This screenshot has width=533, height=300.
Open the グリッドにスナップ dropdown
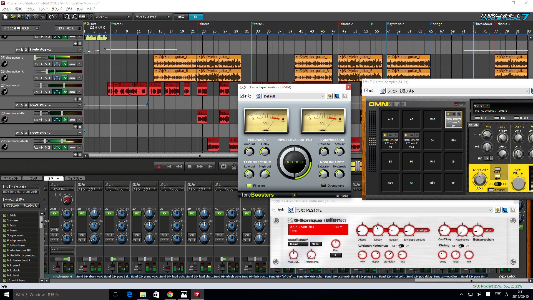169,17
